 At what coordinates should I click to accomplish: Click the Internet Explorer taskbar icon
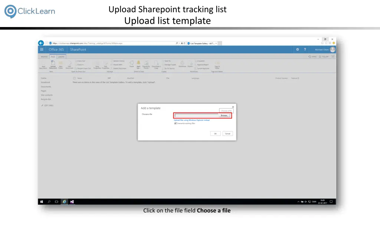pos(64,202)
